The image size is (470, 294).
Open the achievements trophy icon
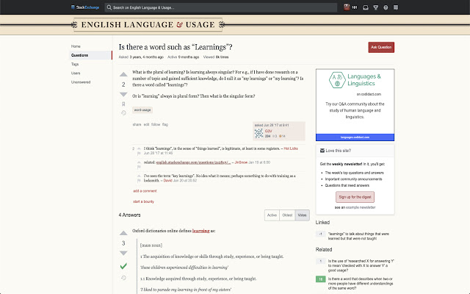pos(375,7)
